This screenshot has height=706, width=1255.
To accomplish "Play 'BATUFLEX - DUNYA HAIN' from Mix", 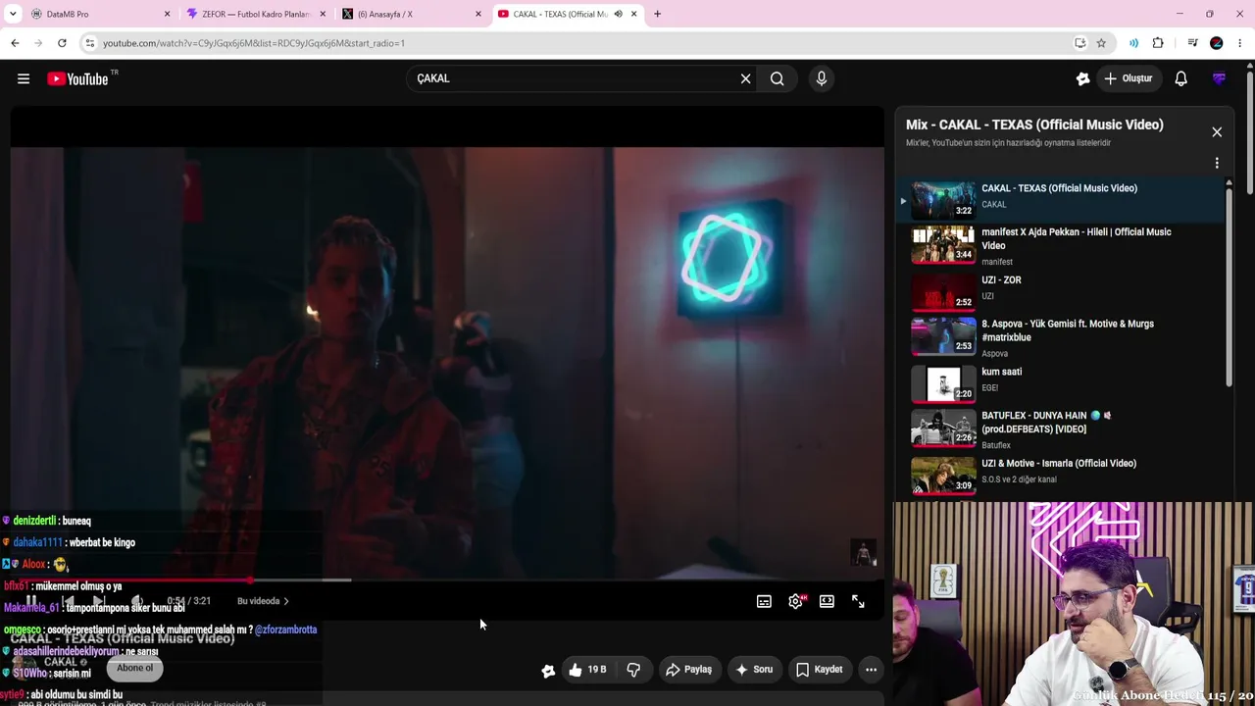I will 1061,429.
